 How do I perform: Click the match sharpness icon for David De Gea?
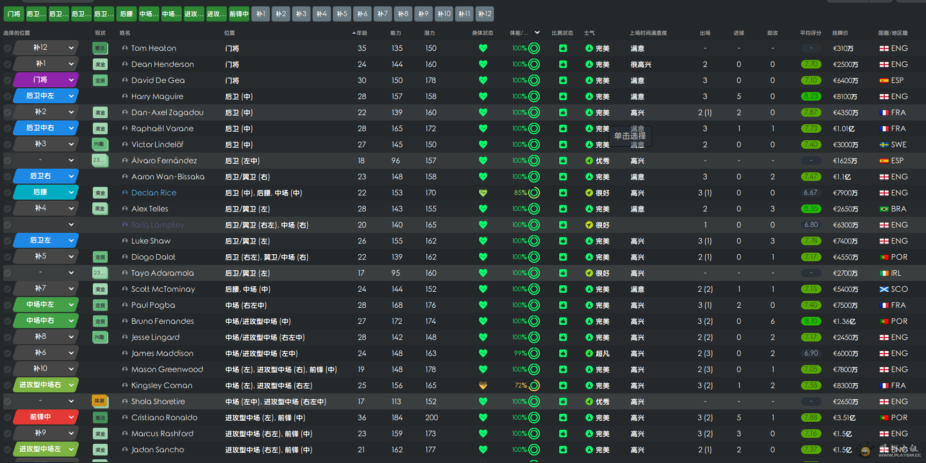point(563,80)
